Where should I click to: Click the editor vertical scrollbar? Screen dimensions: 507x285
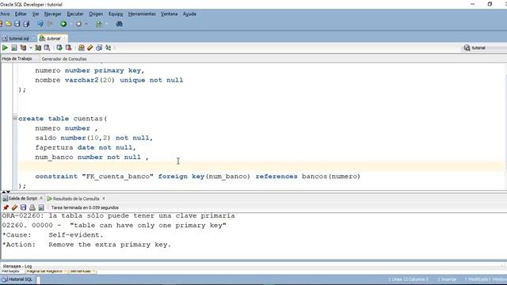click(x=505, y=126)
